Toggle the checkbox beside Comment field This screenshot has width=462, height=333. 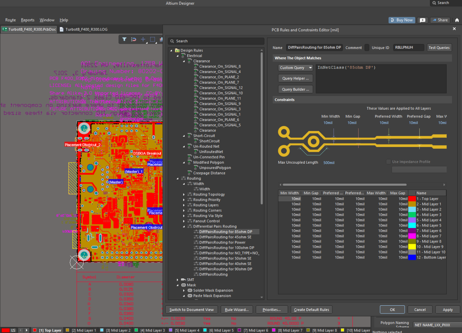[x=367, y=48]
